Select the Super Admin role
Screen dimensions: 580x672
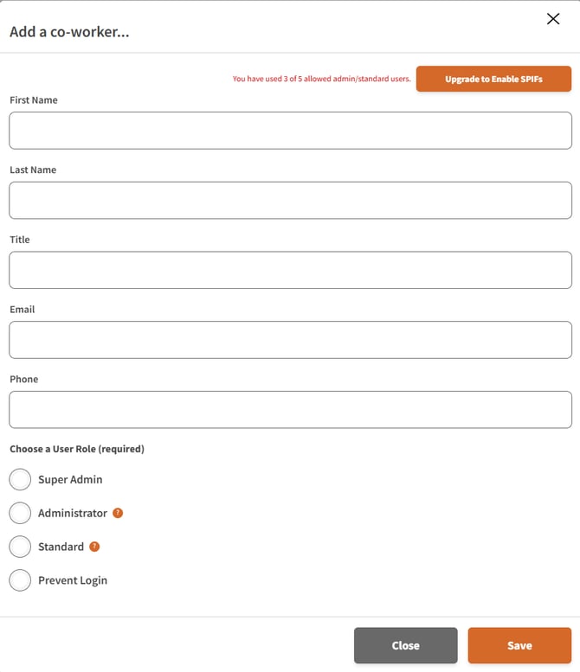click(20, 479)
